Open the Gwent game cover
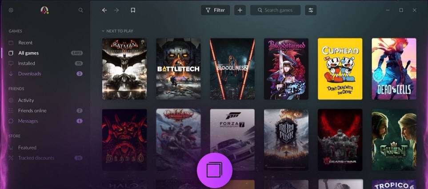Viewport: 428px width, 189px height. pyautogui.click(x=394, y=140)
